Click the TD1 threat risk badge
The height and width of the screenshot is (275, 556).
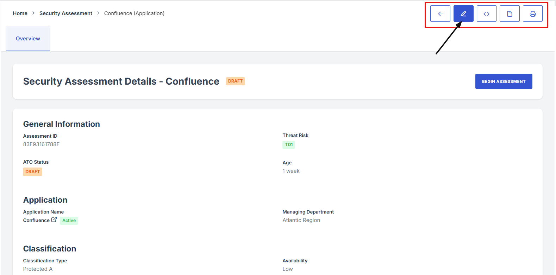289,145
